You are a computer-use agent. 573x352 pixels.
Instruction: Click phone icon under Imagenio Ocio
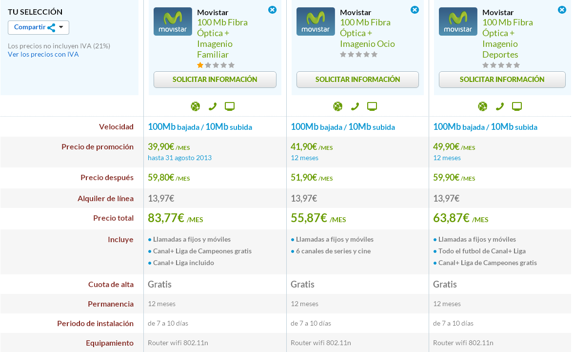coord(355,106)
